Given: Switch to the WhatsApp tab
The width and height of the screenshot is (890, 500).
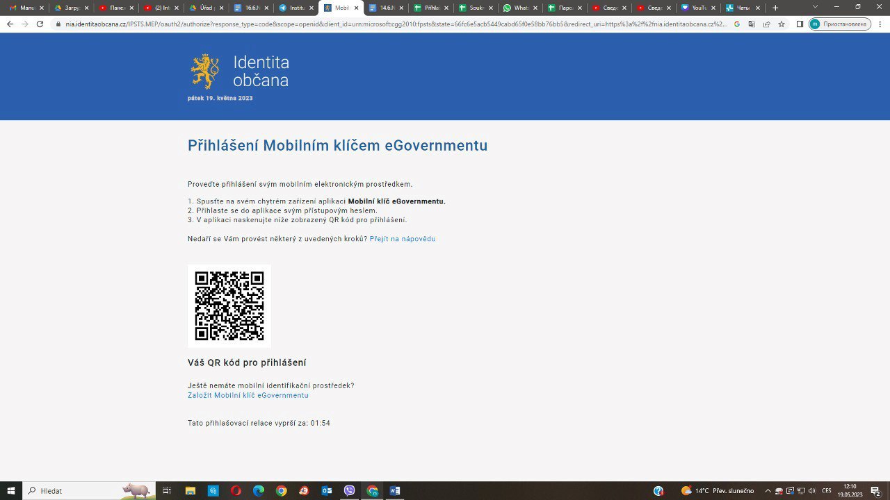Looking at the screenshot, I should [521, 8].
